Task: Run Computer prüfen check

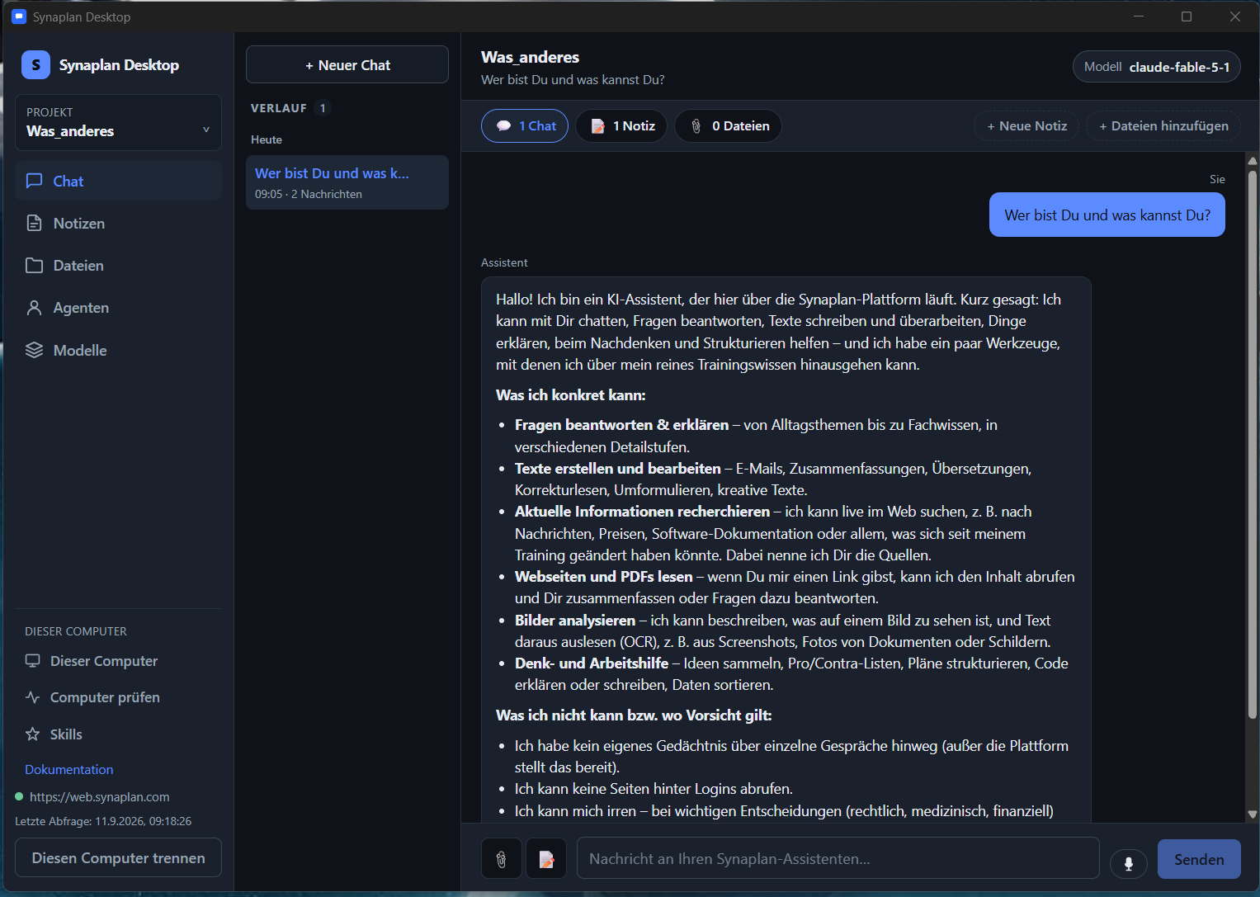Action: [x=118, y=697]
